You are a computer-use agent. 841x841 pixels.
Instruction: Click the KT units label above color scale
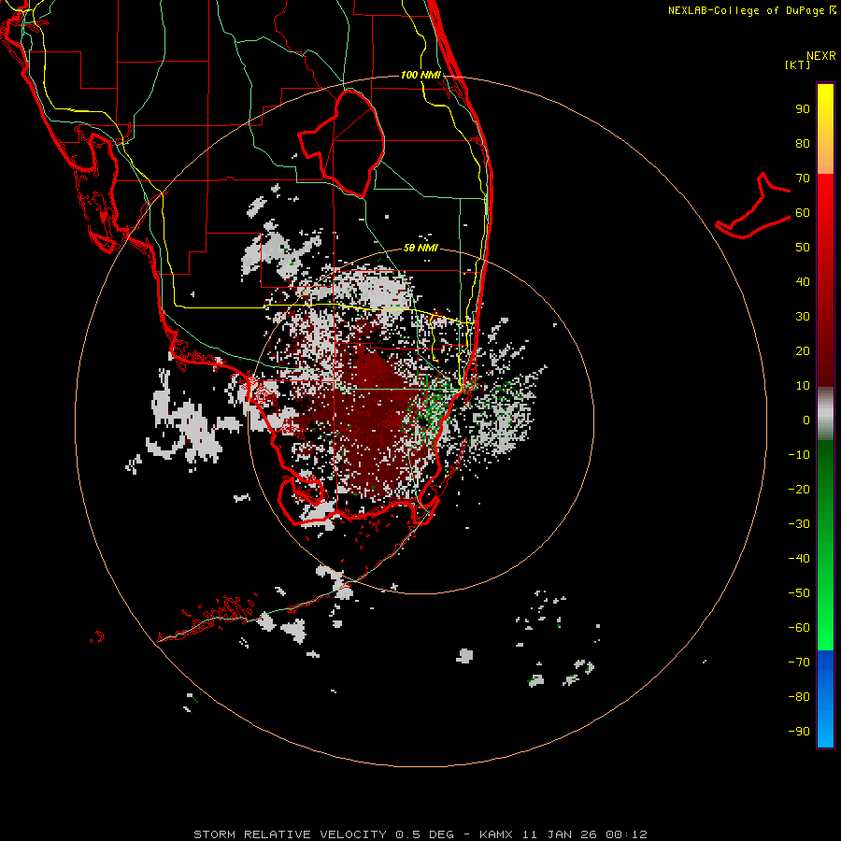click(798, 64)
